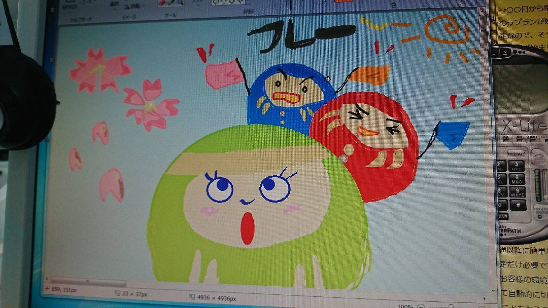Dial the 2 key on X-Lite keypad
This screenshot has width=548, height=308.
(x=501, y=166)
